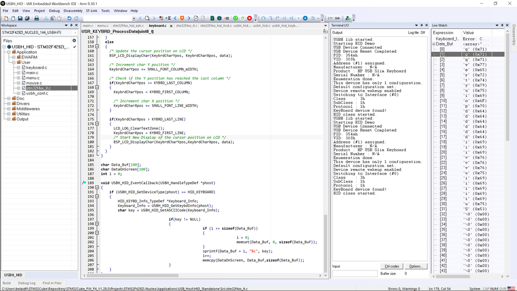Open workspace Files settings gear
517x291 pixels.
[74, 40]
